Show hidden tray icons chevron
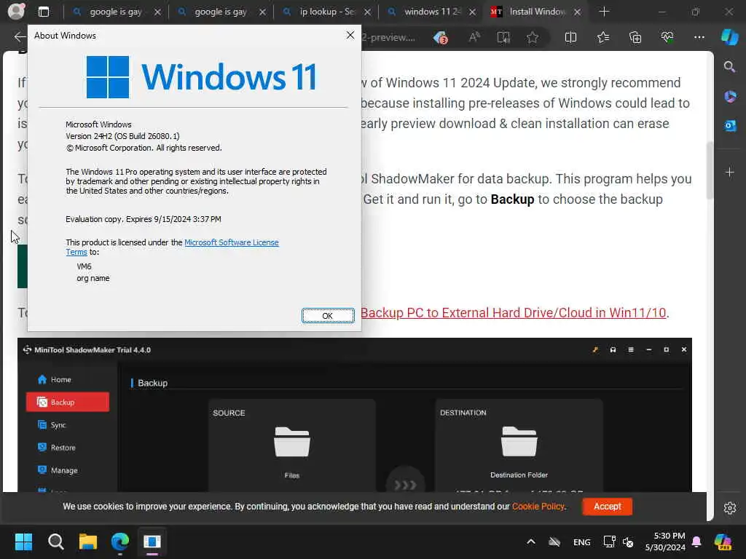Viewport: 746px width, 559px height. point(531,542)
